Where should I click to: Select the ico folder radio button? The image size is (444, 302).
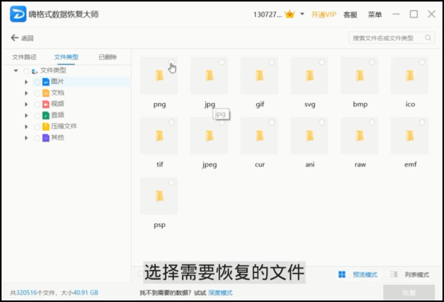point(422,62)
